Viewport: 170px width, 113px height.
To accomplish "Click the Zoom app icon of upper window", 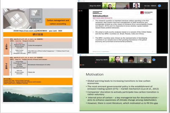I will point(79,1).
